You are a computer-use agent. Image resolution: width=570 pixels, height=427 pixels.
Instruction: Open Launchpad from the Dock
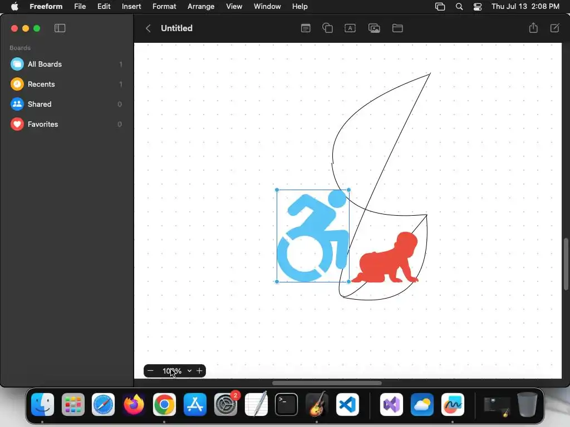pos(73,405)
